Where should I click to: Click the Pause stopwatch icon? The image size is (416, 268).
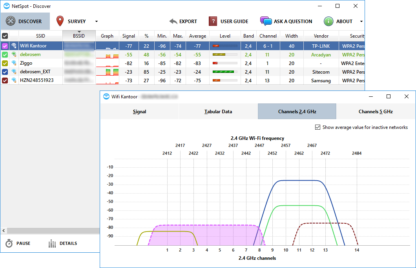click(x=9, y=243)
